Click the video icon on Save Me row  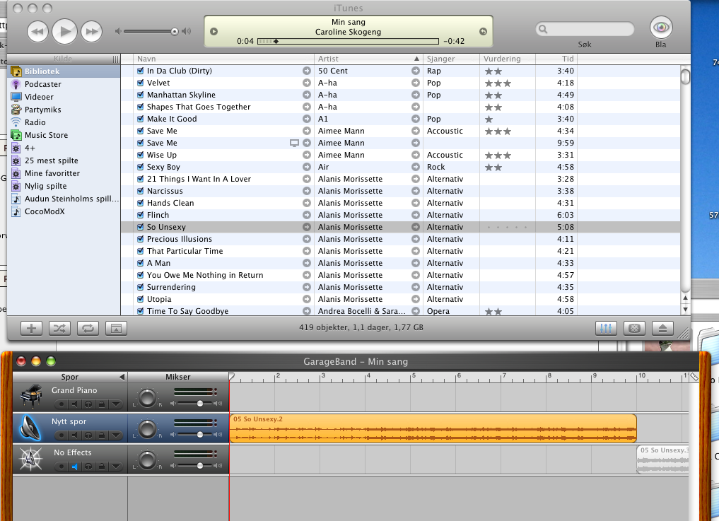(x=294, y=143)
